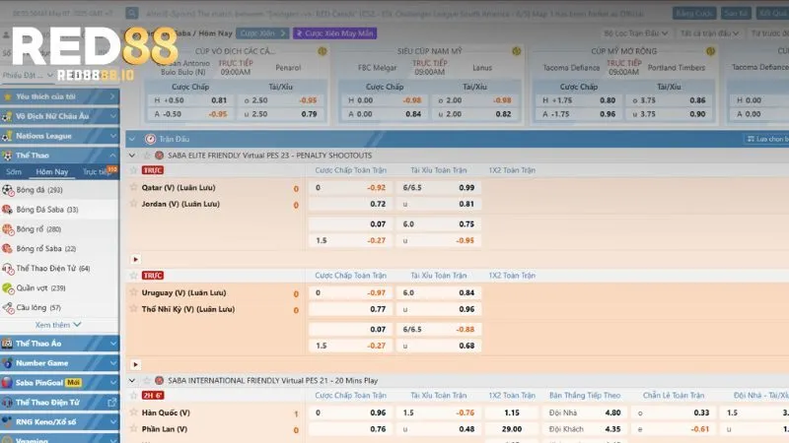This screenshot has height=443, width=789.
Task: Open Cược Xiên May Mắn tab
Action: tap(334, 33)
